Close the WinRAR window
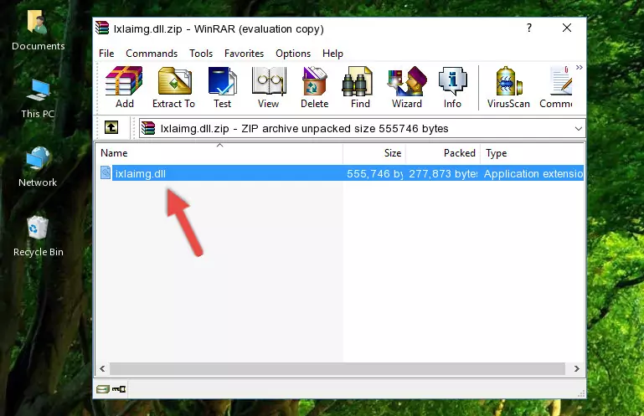Image resolution: width=644 pixels, height=416 pixels. tap(567, 28)
